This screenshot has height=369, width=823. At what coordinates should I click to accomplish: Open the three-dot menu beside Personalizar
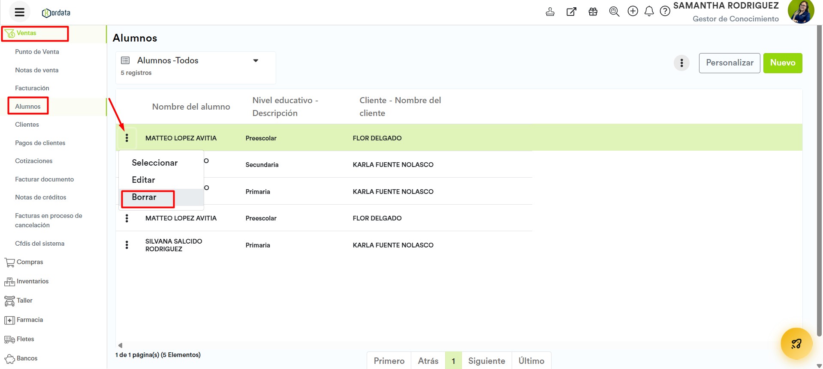[x=681, y=63]
